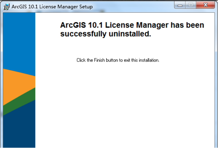Minimize the License Manager Setup window
The image size is (218, 148).
tap(180, 5)
